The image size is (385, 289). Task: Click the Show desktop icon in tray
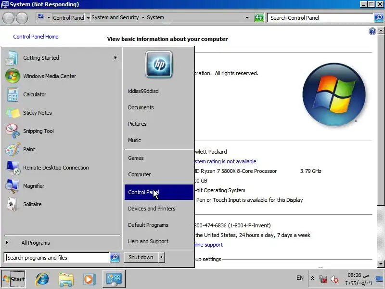coord(379,279)
